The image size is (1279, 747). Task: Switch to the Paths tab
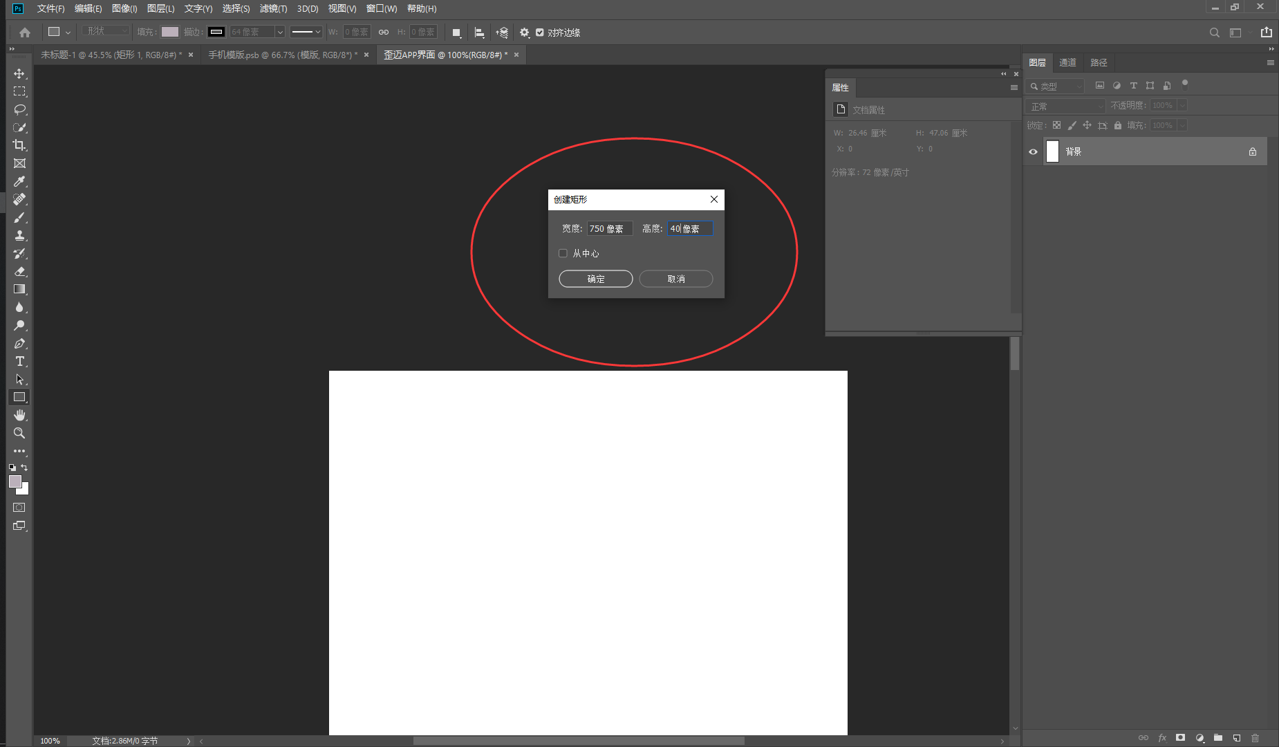[x=1099, y=62]
